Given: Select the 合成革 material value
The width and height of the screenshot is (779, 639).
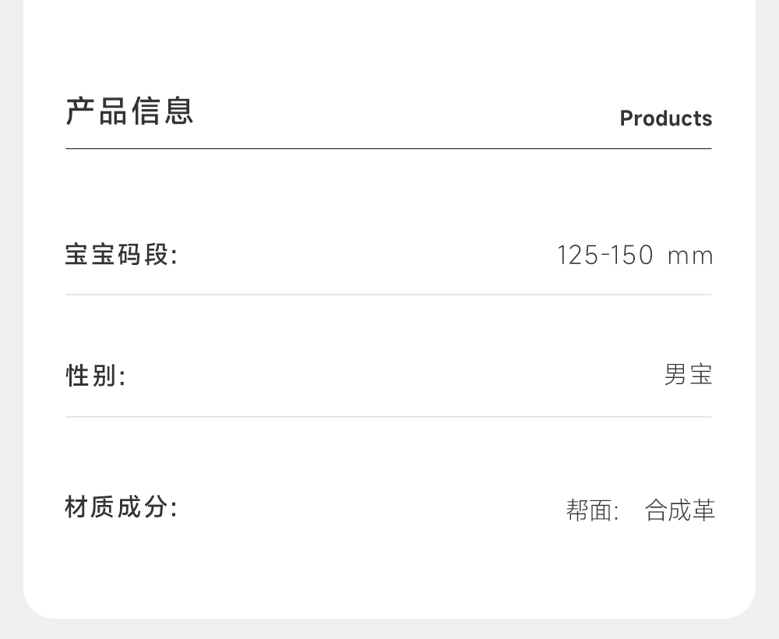Looking at the screenshot, I should (679, 511).
